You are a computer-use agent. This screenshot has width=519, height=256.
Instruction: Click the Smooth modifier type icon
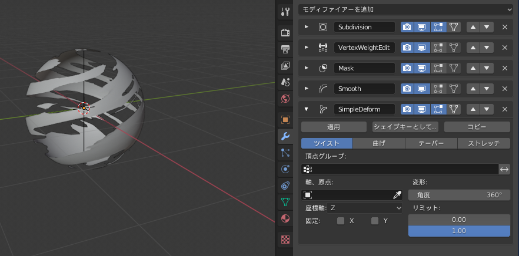pos(322,89)
